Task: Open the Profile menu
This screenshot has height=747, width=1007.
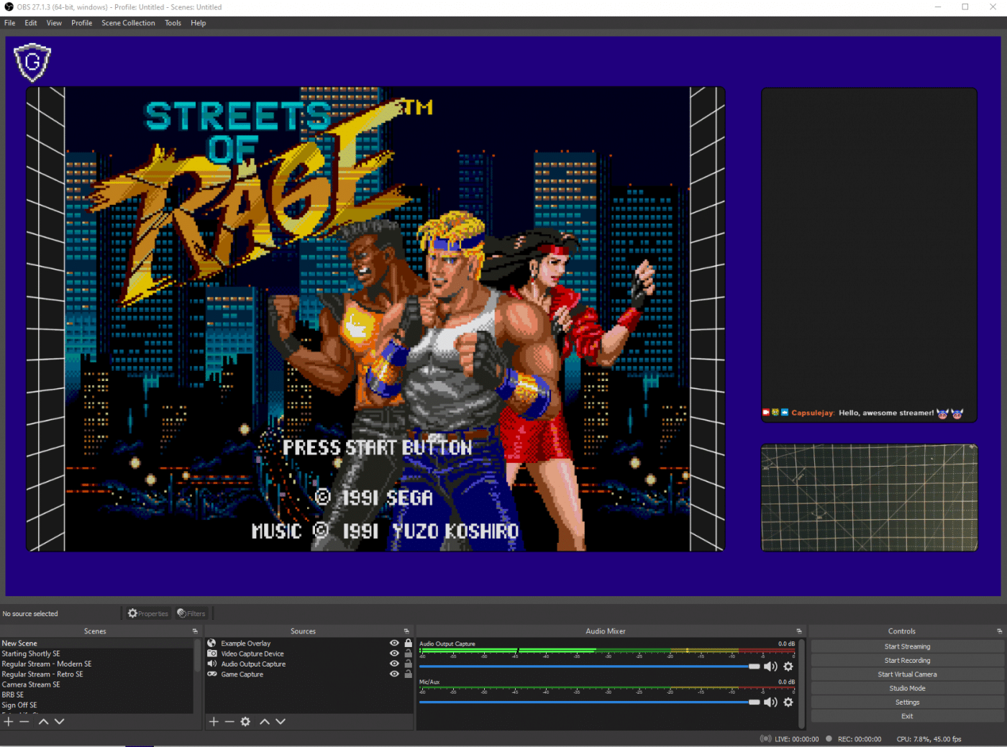Action: [81, 23]
